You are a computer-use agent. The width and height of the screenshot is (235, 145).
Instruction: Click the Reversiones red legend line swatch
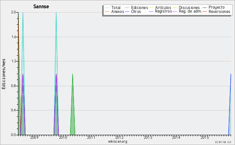click(x=204, y=11)
